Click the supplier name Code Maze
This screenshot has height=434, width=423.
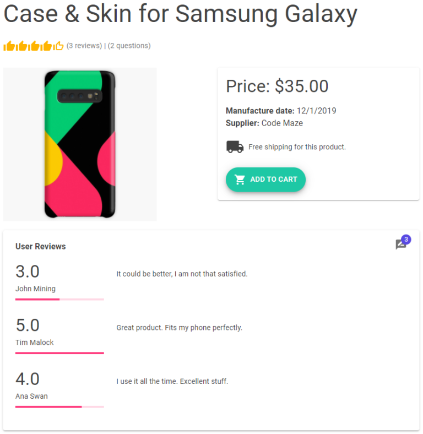(x=282, y=123)
